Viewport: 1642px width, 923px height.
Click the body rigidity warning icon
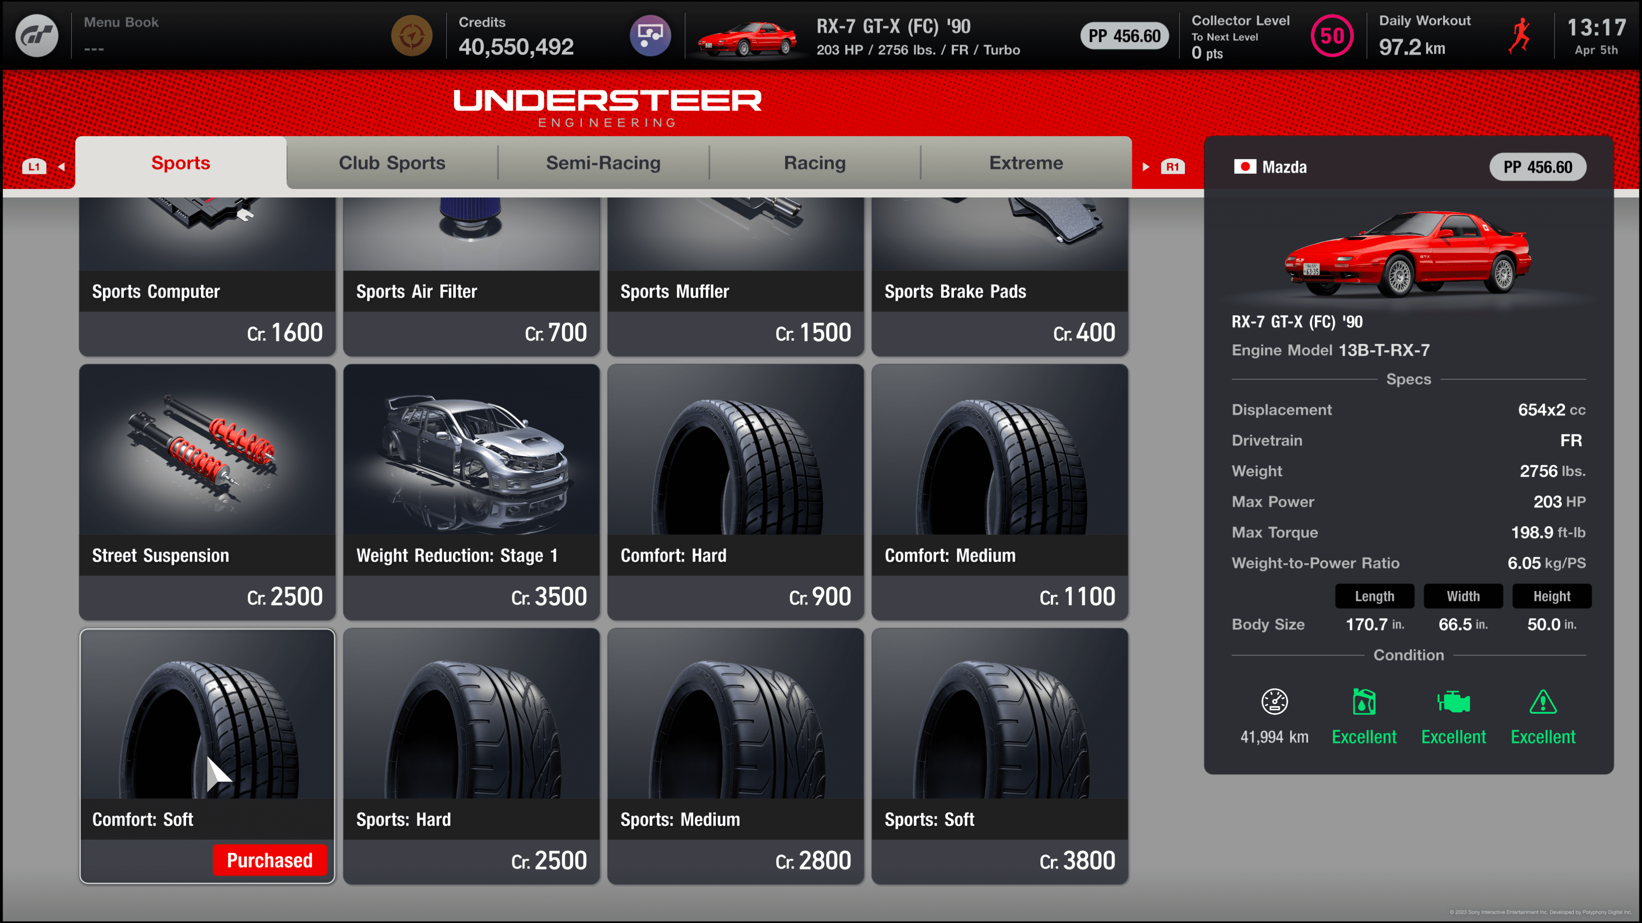click(x=1542, y=702)
